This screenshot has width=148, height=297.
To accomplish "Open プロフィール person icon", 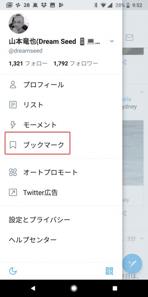I will (13, 85).
